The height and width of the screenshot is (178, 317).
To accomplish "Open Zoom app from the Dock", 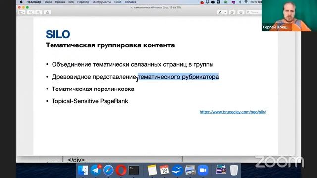I will pos(203,170).
